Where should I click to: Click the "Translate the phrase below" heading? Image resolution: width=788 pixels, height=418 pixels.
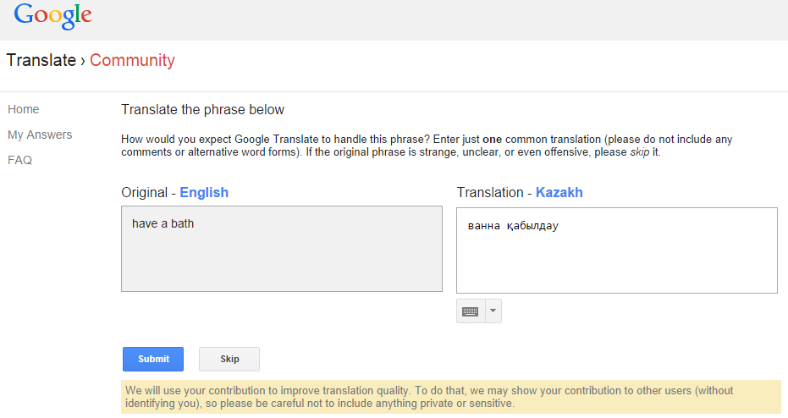coord(203,109)
